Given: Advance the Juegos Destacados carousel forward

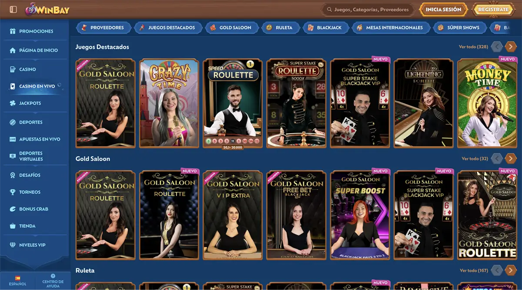Looking at the screenshot, I should pyautogui.click(x=511, y=47).
